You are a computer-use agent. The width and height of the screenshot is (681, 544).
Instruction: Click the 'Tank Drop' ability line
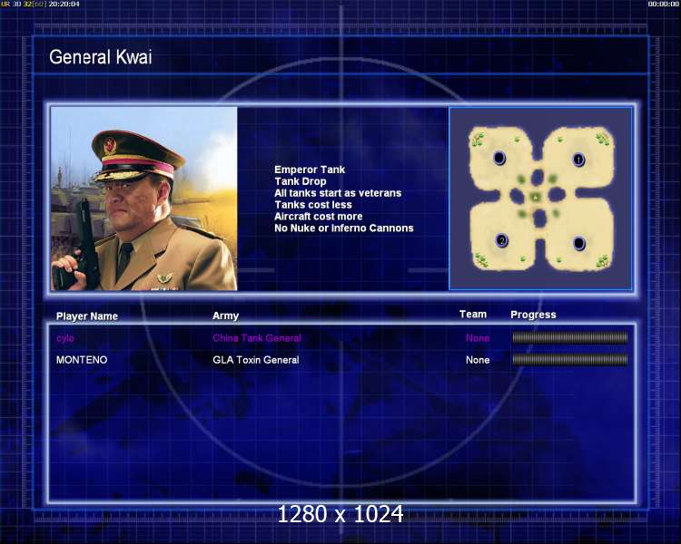[x=301, y=181]
